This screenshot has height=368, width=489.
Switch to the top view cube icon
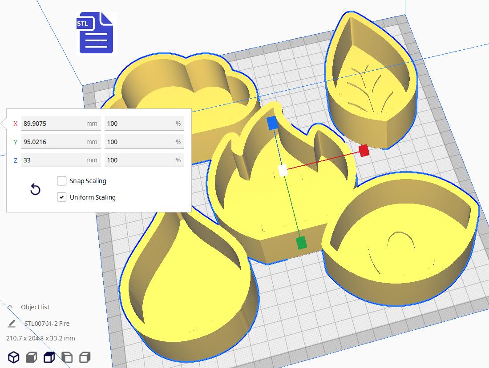pyautogui.click(x=49, y=357)
